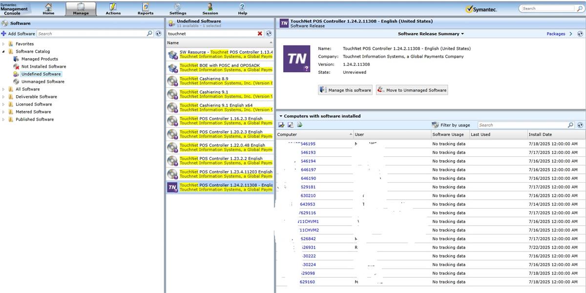The height and width of the screenshot is (293, 586).
Task: Click refresh icon beside computers search
Action: coord(580,125)
